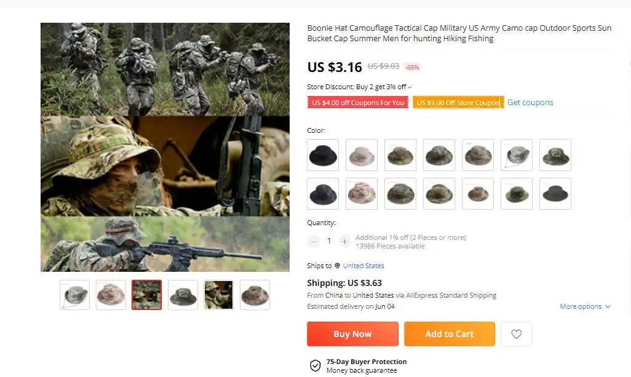View the last brown camo hat thumbnail
631x377 pixels.
click(255, 295)
